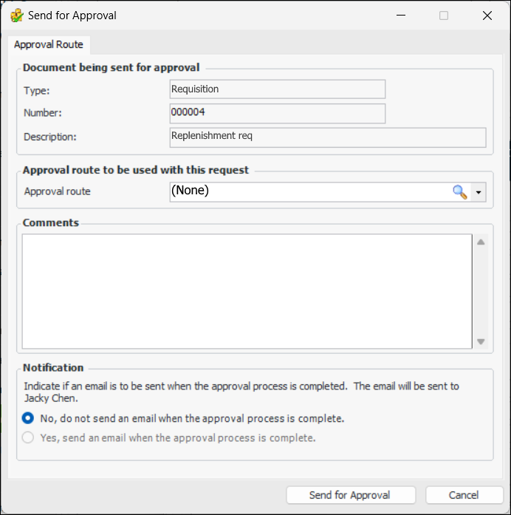Select 'No, do not send an email' option

pos(28,418)
